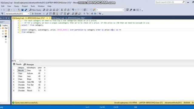Comment out the selected lines
The width and height of the screenshot is (194, 109).
(x=84, y=14)
